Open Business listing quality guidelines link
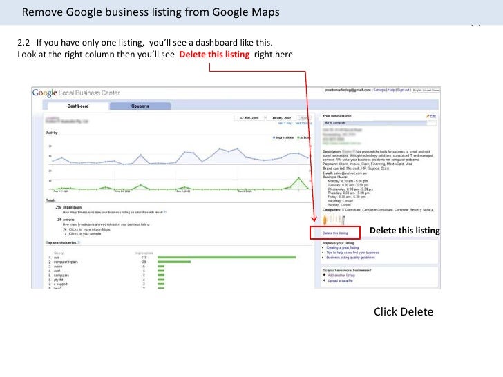Screen dimensions: 503x377 point(350,258)
